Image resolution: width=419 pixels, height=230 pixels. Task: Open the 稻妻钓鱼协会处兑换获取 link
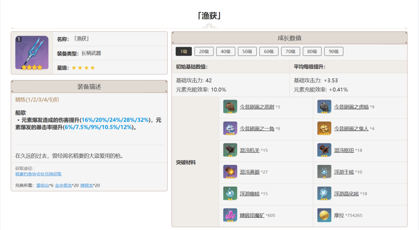[x=38, y=174]
